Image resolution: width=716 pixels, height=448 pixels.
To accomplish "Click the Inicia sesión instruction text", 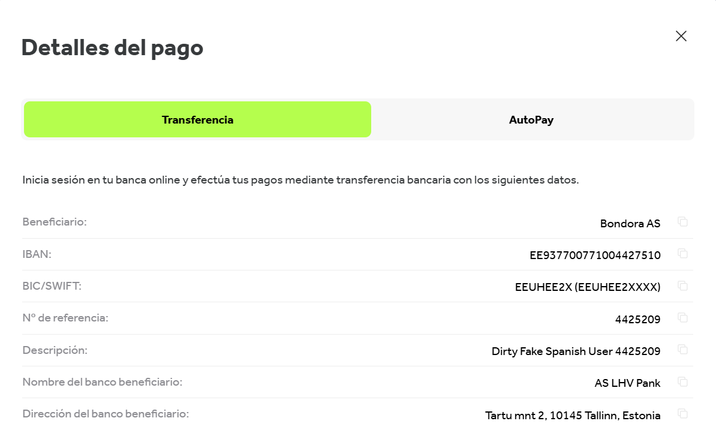I will pyautogui.click(x=300, y=180).
